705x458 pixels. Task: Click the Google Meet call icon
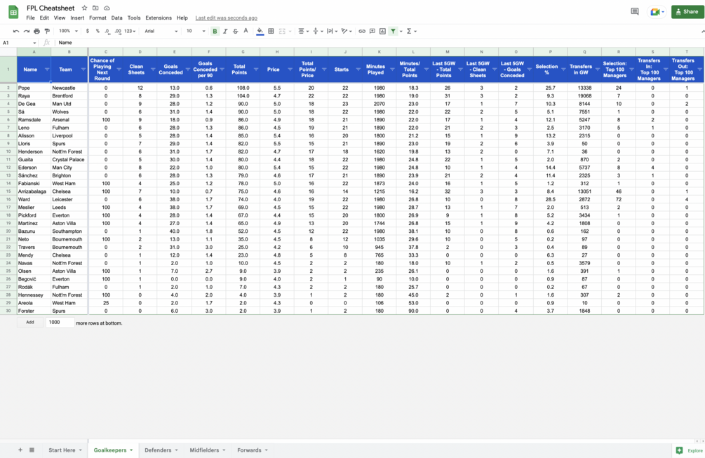click(657, 12)
